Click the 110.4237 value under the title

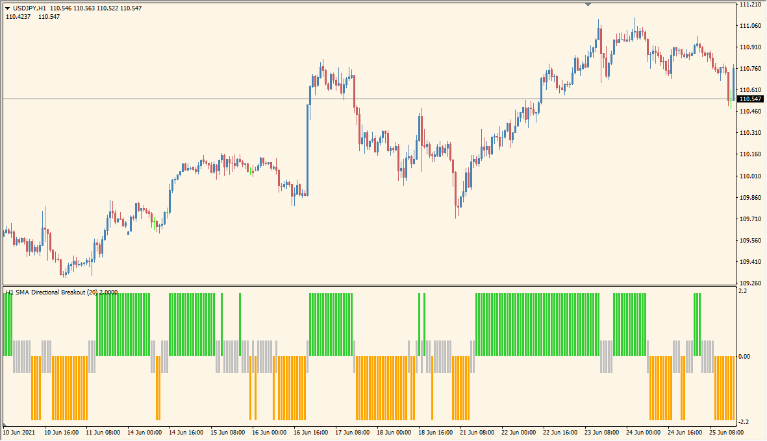pos(18,17)
